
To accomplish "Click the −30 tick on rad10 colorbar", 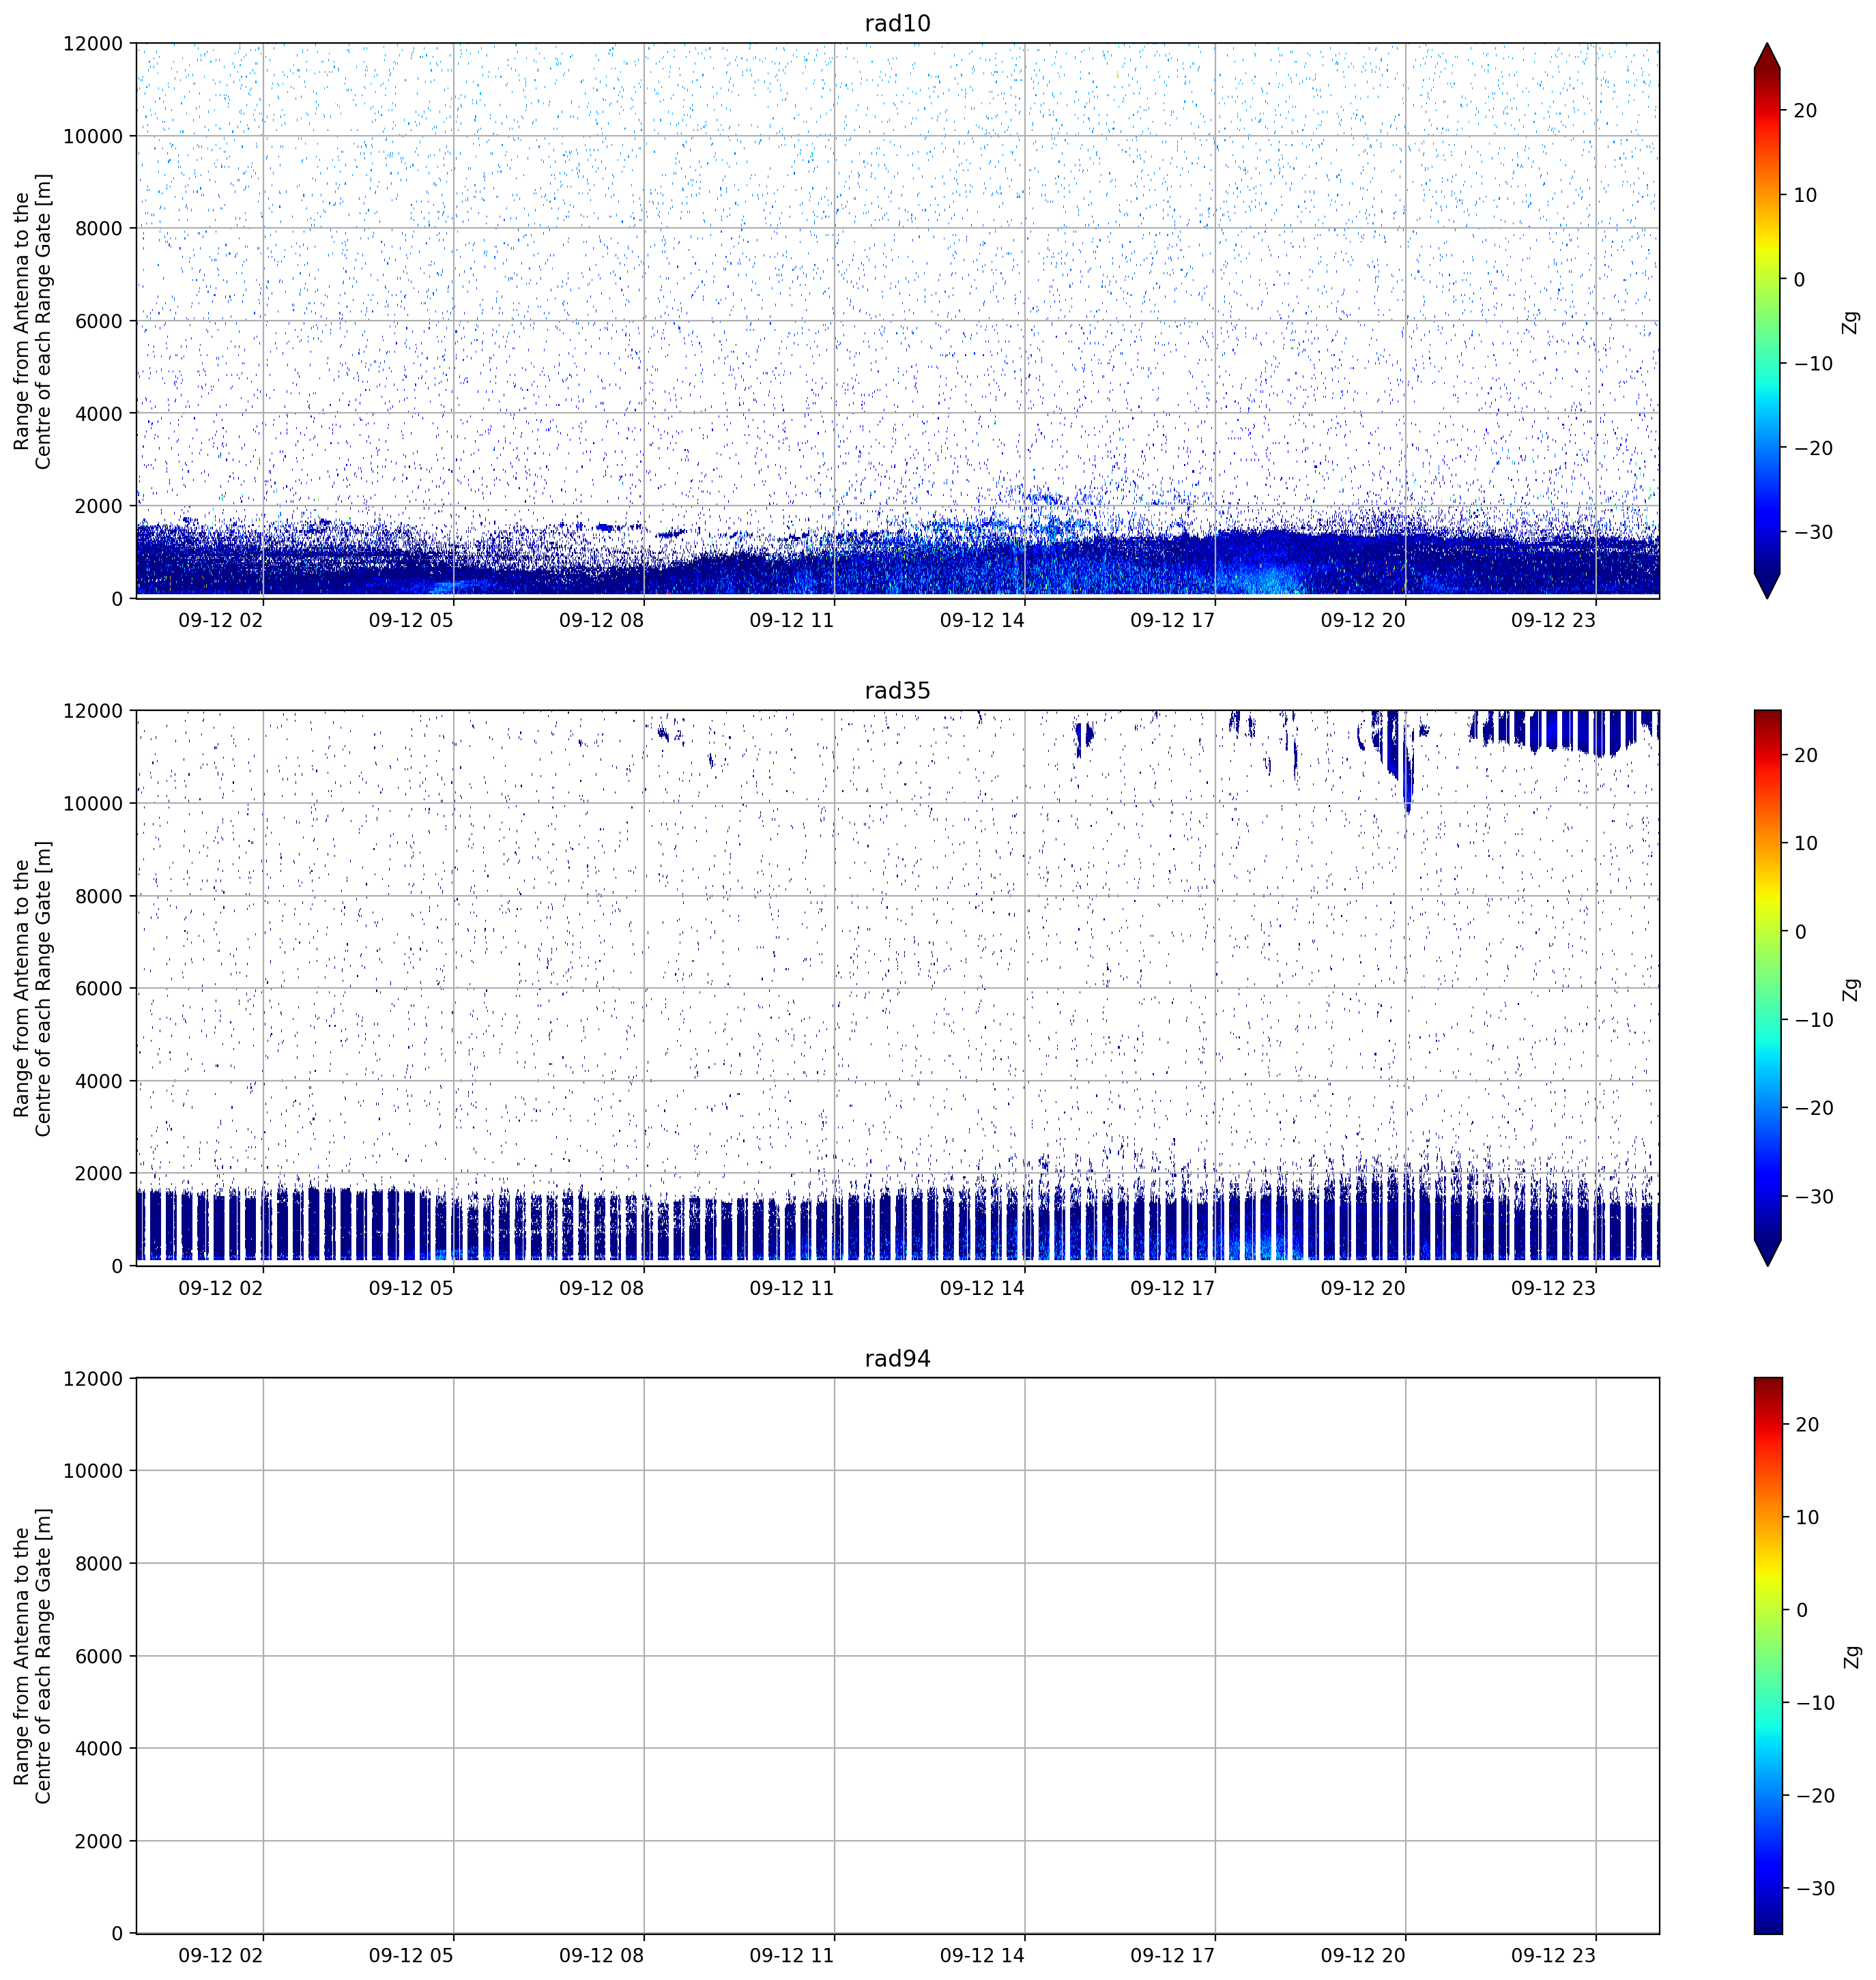I will click(x=1813, y=532).
